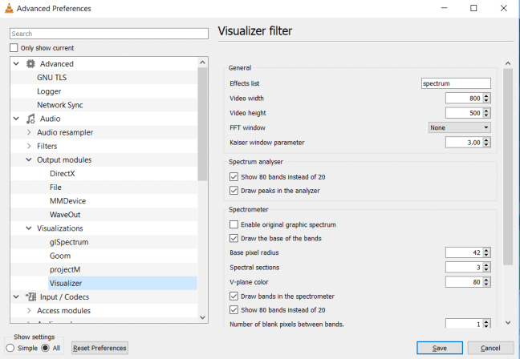Decrease the Spectral sections value
520x359 pixels.
pyautogui.click(x=486, y=269)
